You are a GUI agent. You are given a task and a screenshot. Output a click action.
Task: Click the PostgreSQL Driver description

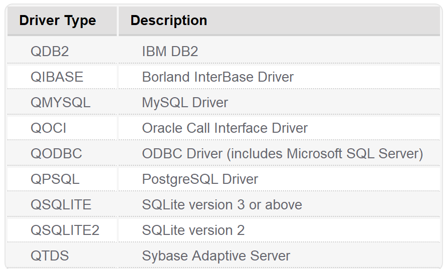pos(200,179)
